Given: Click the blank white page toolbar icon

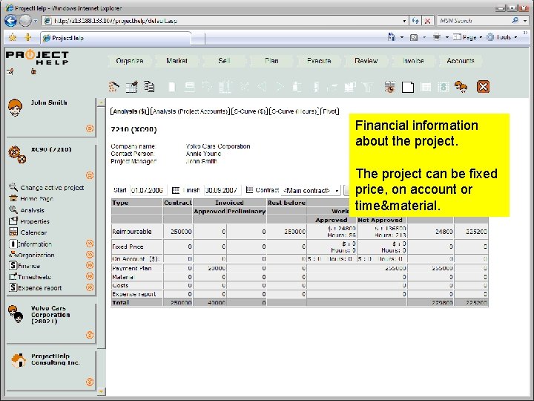Looking at the screenshot, I should [x=408, y=87].
